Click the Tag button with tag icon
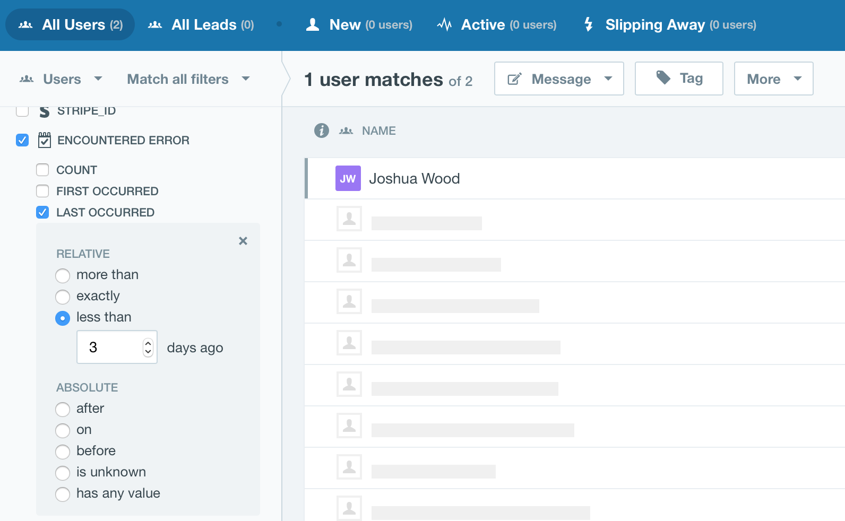Image resolution: width=845 pixels, height=521 pixels. 678,79
